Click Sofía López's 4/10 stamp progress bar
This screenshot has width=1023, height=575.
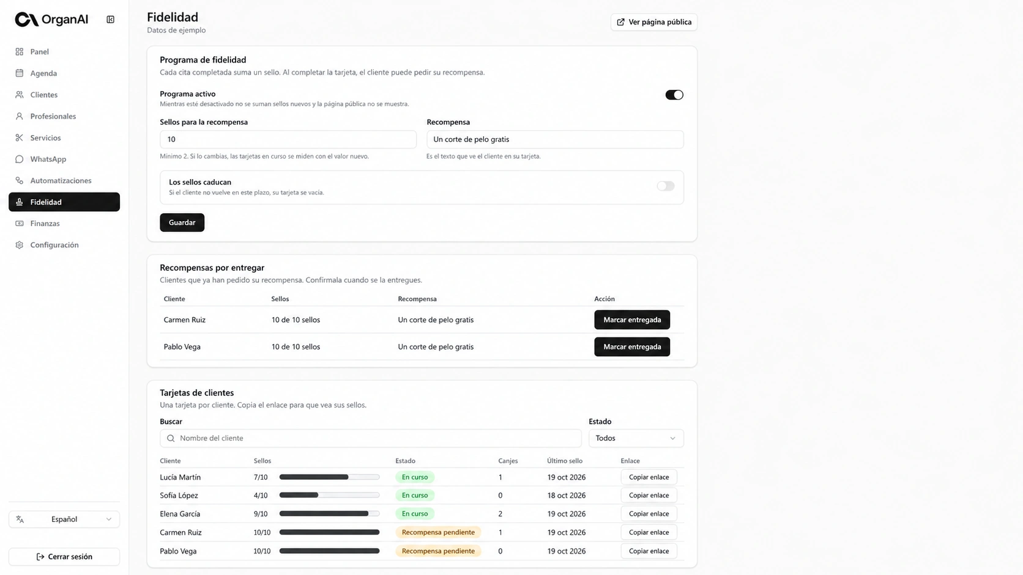pos(329,496)
